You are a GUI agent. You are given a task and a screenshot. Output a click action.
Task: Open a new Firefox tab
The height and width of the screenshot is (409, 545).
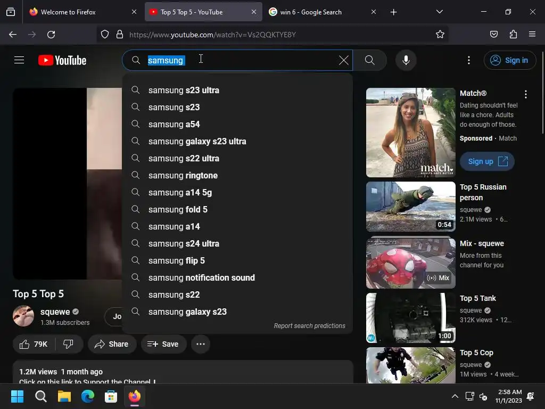click(393, 12)
